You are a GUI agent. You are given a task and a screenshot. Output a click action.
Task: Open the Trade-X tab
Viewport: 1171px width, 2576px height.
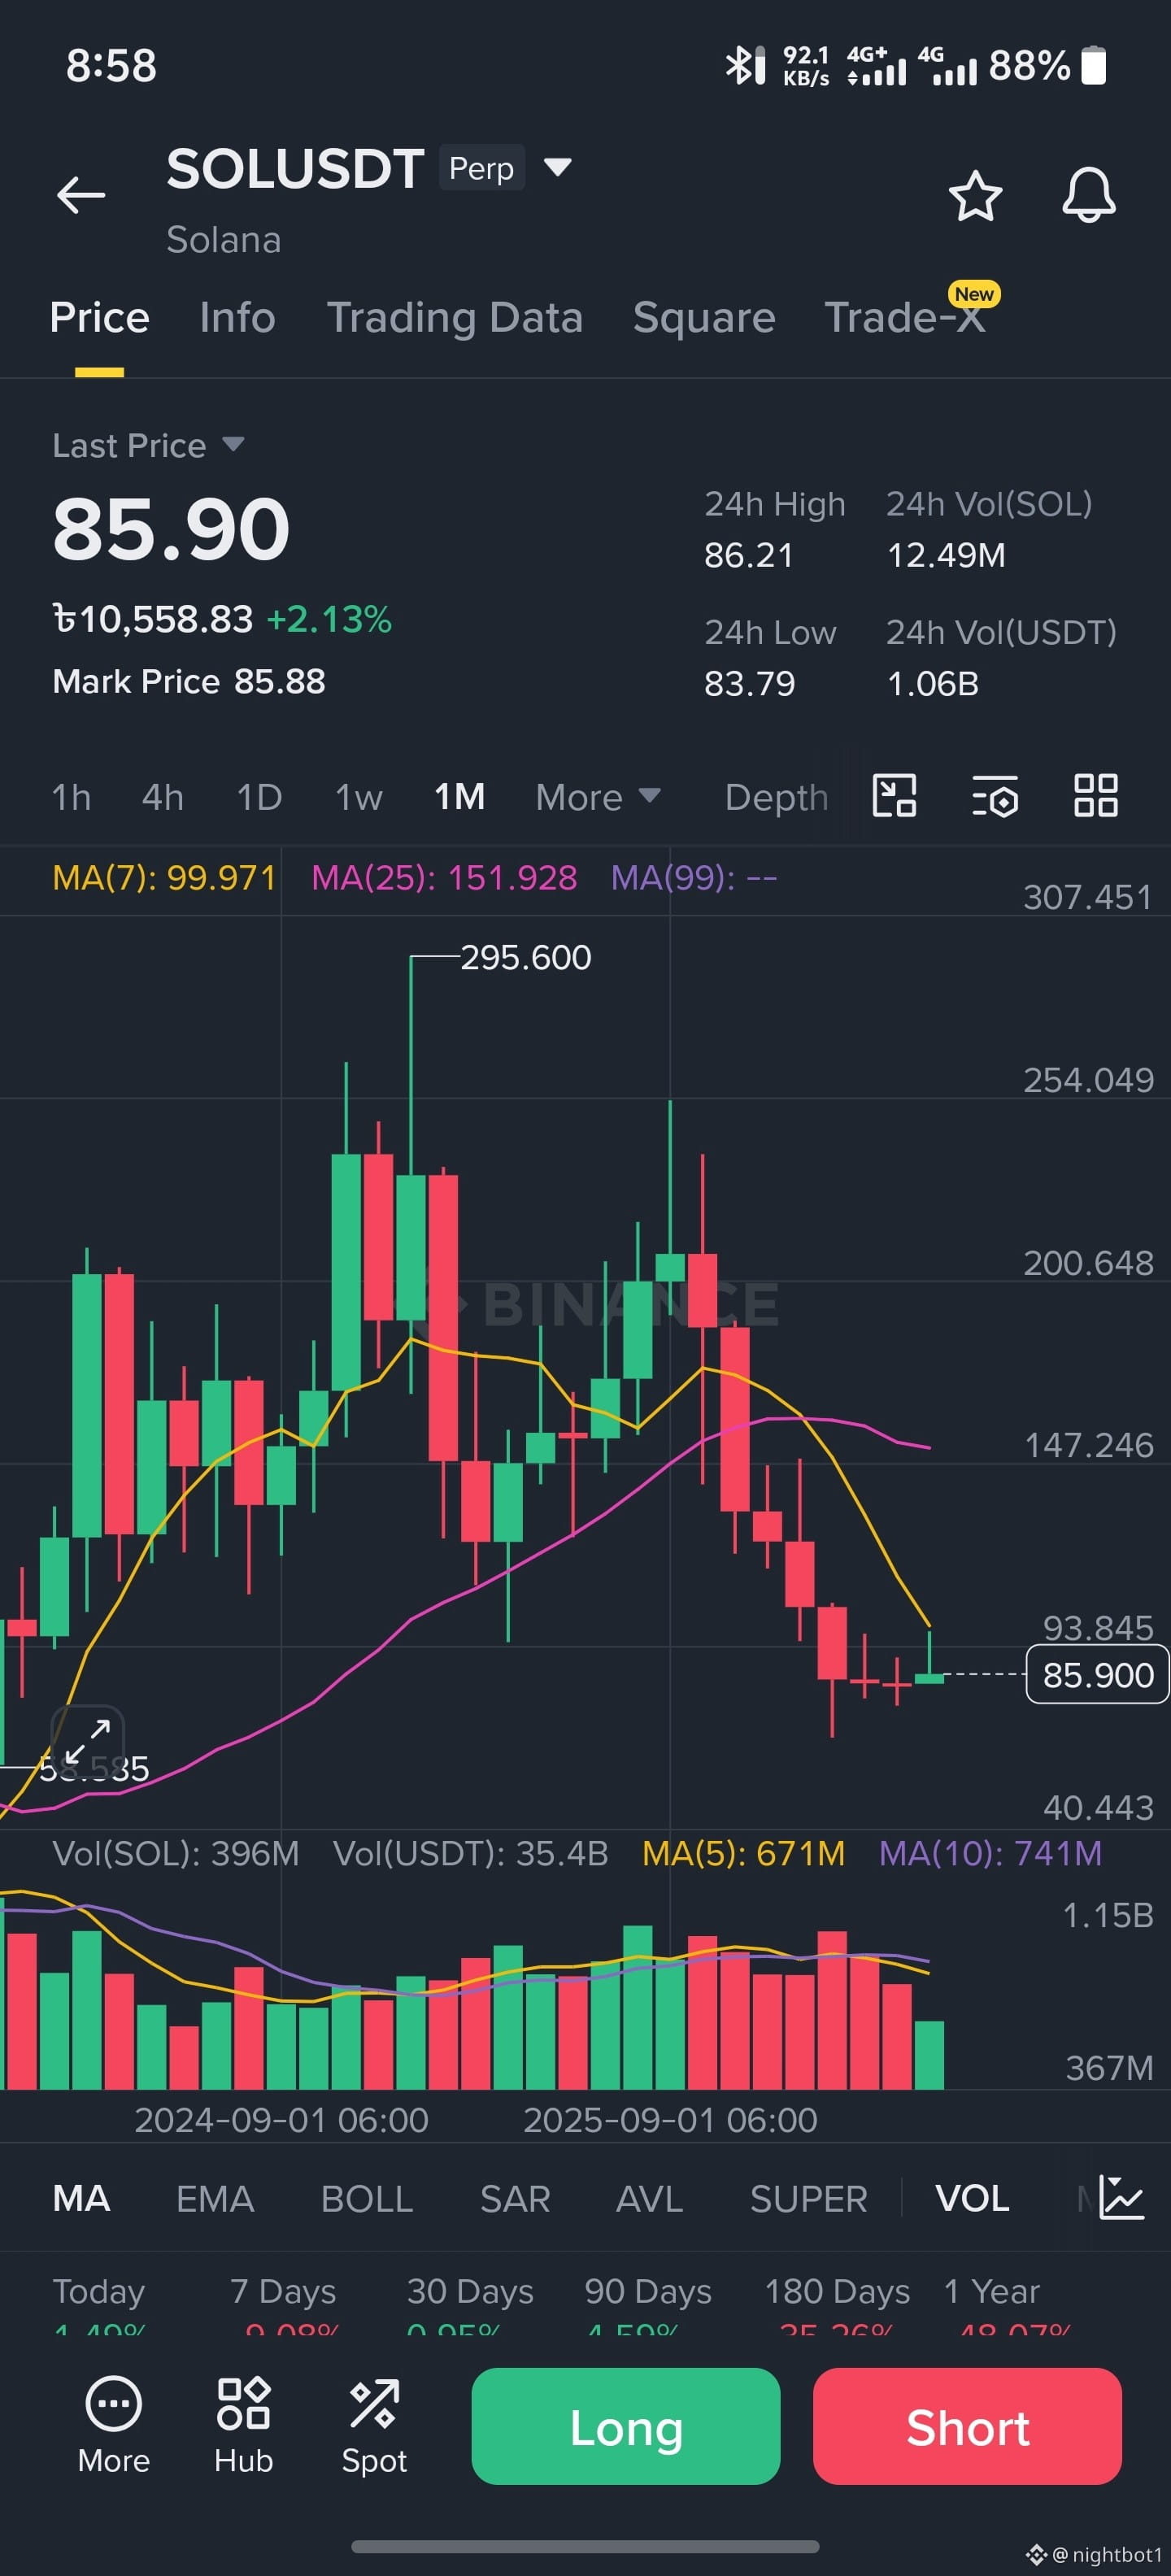(x=905, y=317)
